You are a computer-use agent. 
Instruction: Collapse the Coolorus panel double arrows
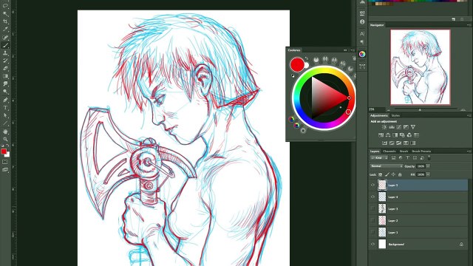(x=345, y=50)
